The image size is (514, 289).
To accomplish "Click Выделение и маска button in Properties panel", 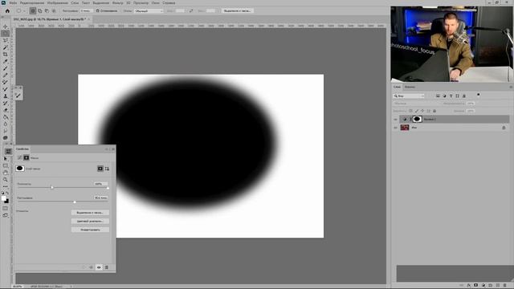I will 90,213.
